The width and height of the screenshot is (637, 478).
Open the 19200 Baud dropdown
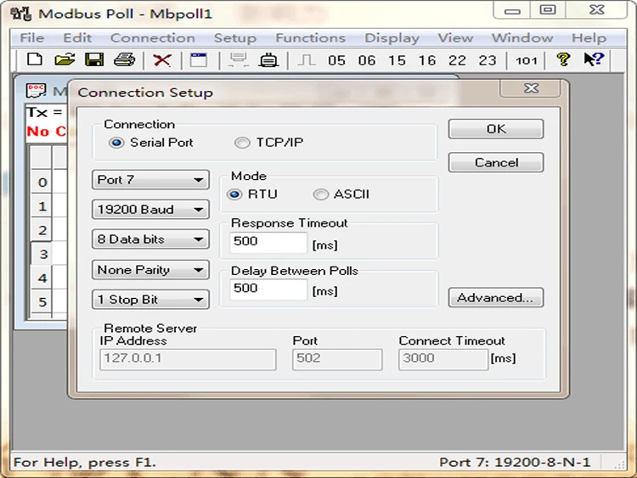pyautogui.click(x=150, y=210)
